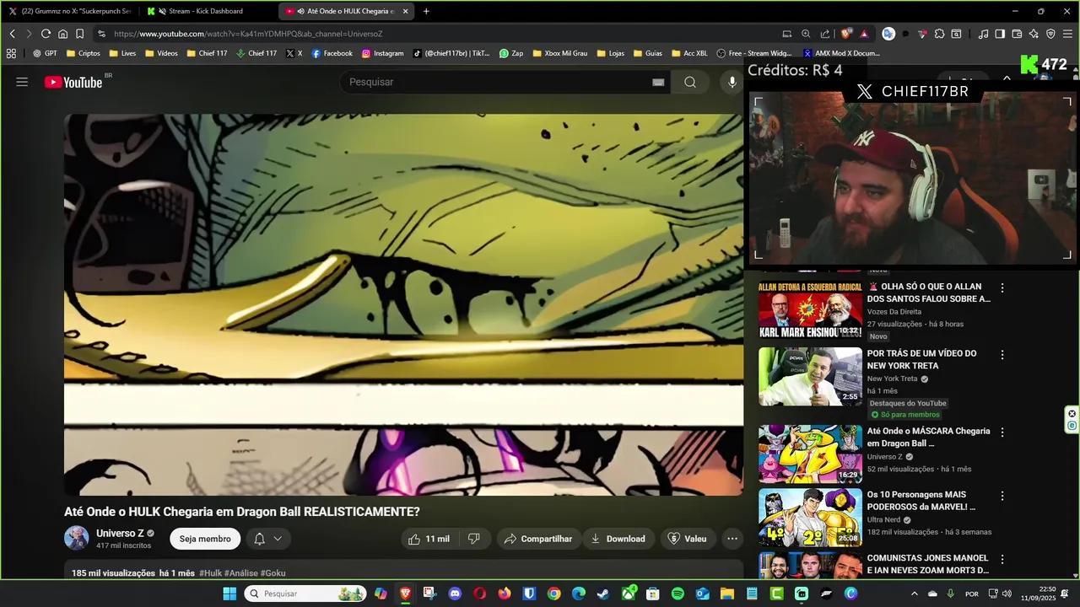Open options for the Allan dos Santos video
This screenshot has width=1080, height=607.
coord(1002,288)
